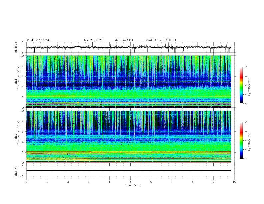Click the "start UT = 16:0 :1" text

point(161,40)
